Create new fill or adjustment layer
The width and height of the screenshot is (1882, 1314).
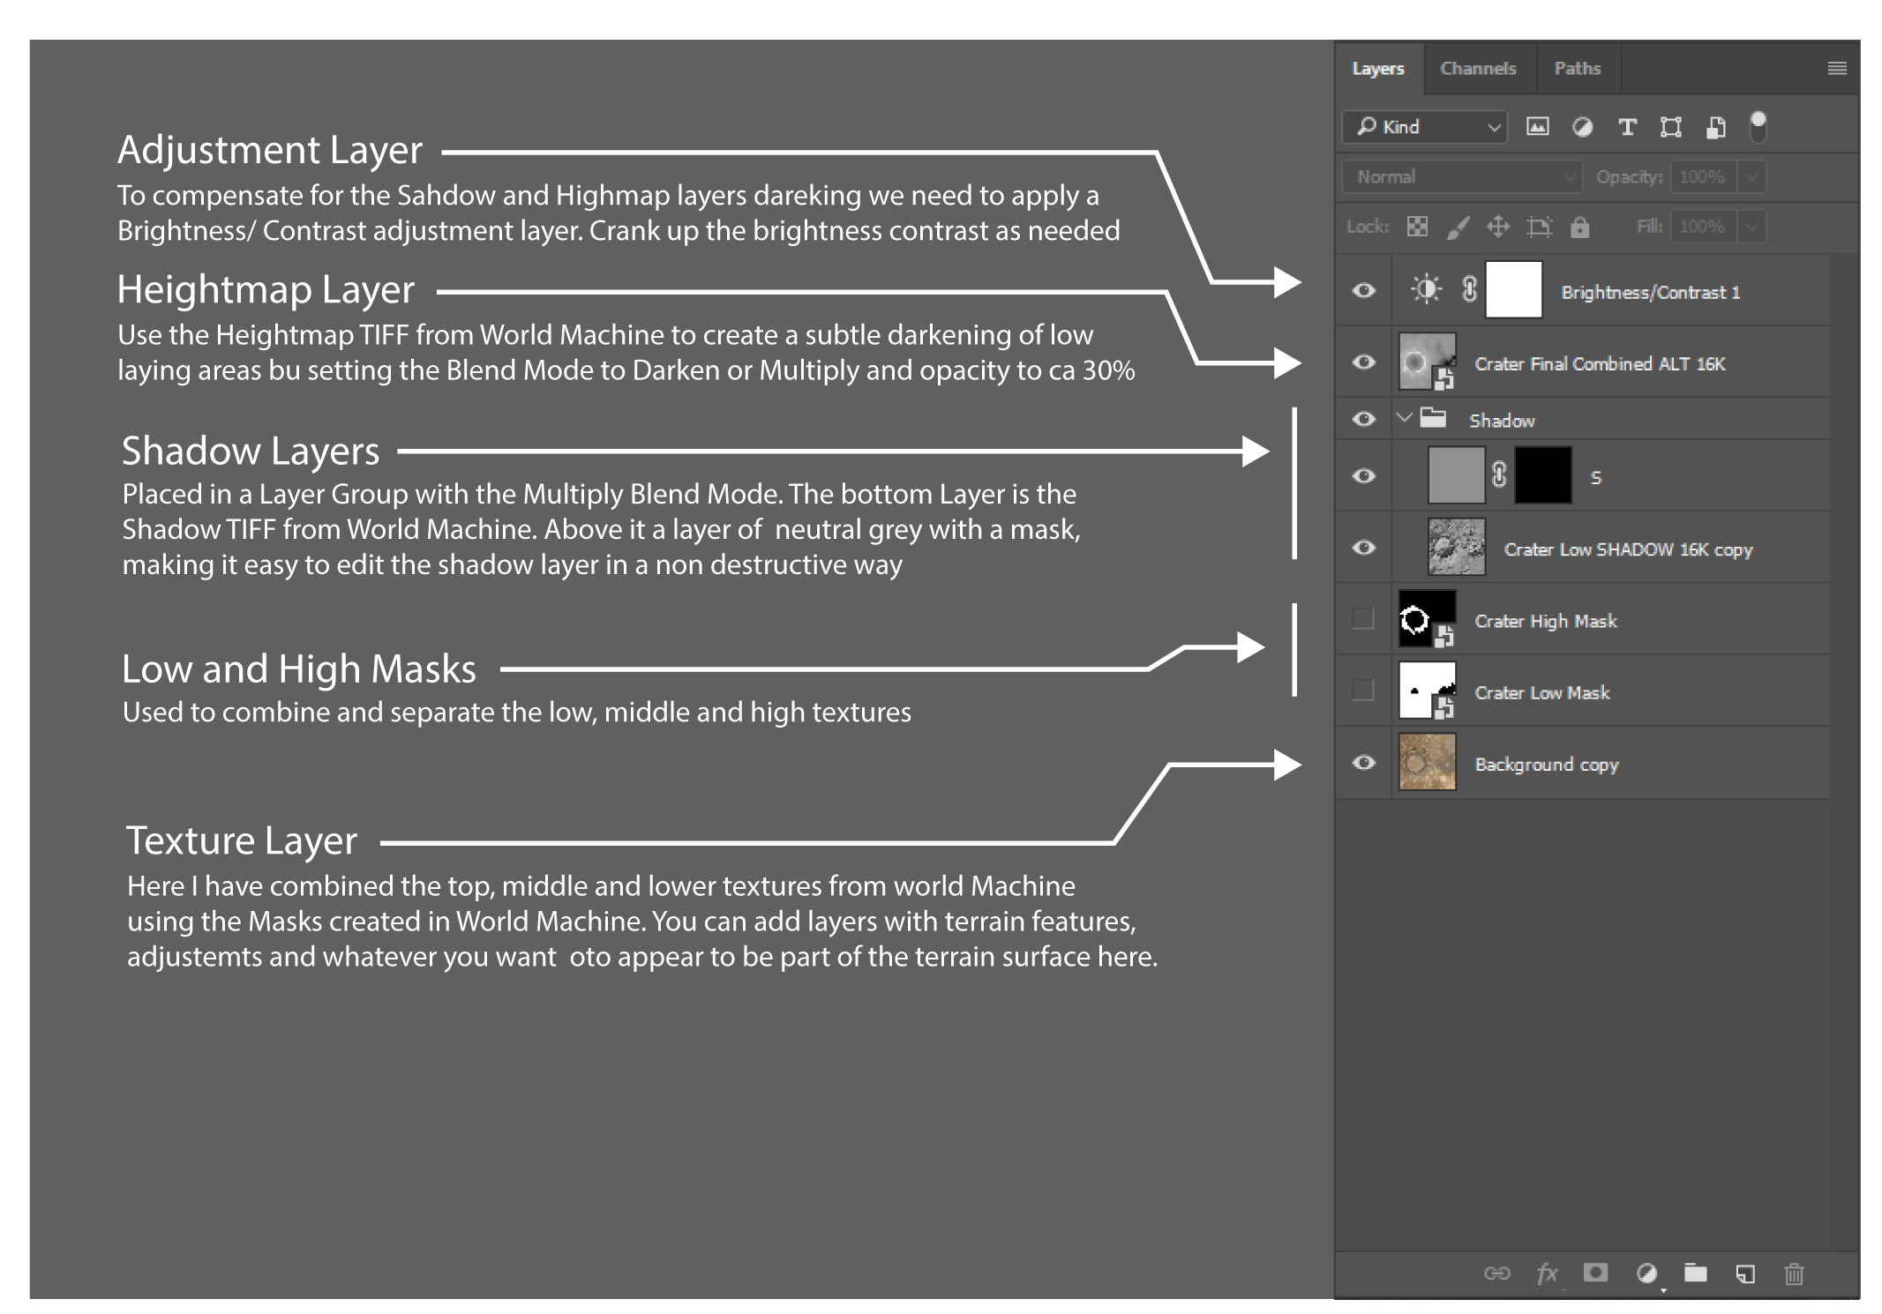click(x=1646, y=1273)
